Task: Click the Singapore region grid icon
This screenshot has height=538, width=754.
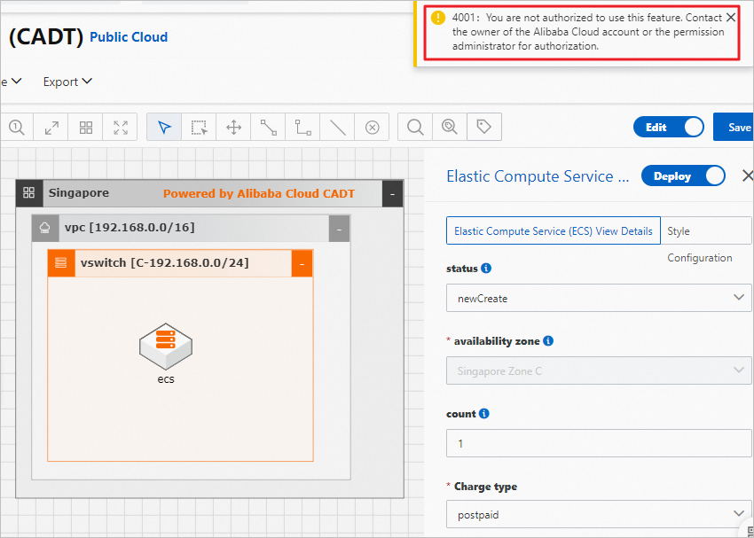Action: 29,193
